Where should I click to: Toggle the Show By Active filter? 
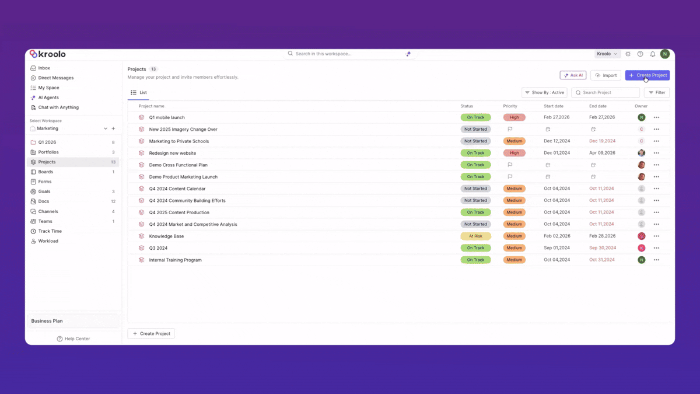[544, 92]
